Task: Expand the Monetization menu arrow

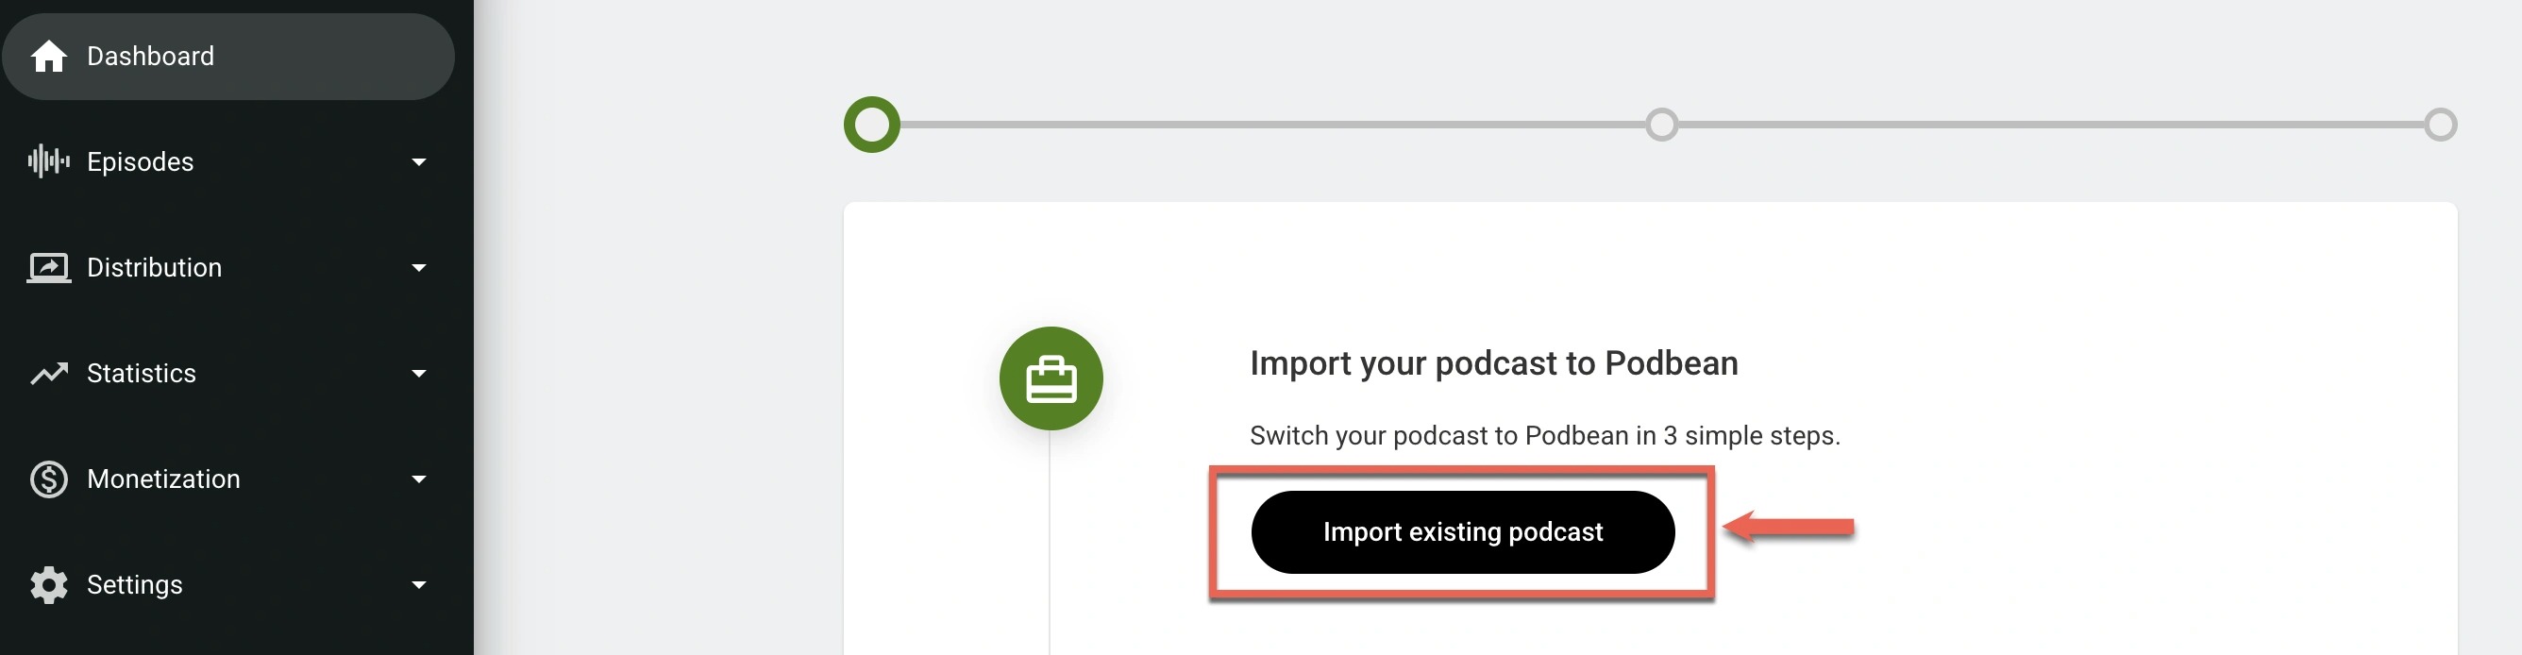Action: click(x=419, y=479)
